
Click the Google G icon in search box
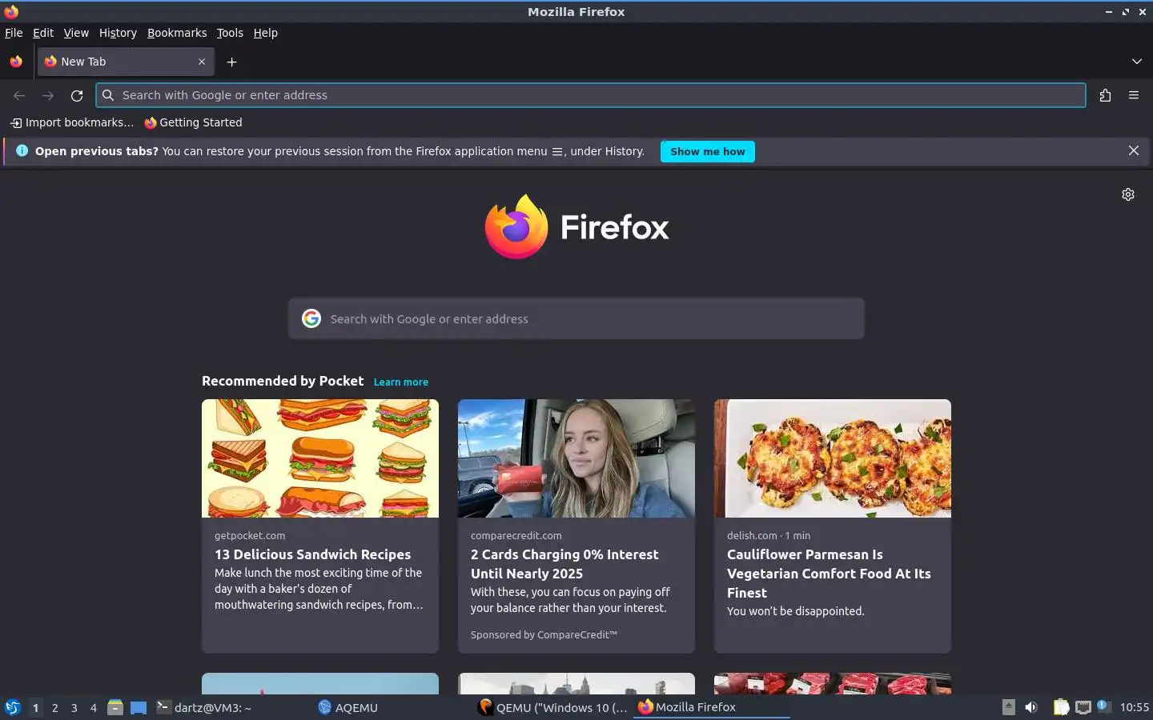click(x=311, y=318)
